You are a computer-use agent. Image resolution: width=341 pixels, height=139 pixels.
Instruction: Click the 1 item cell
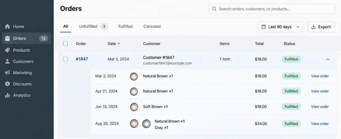click(x=225, y=59)
